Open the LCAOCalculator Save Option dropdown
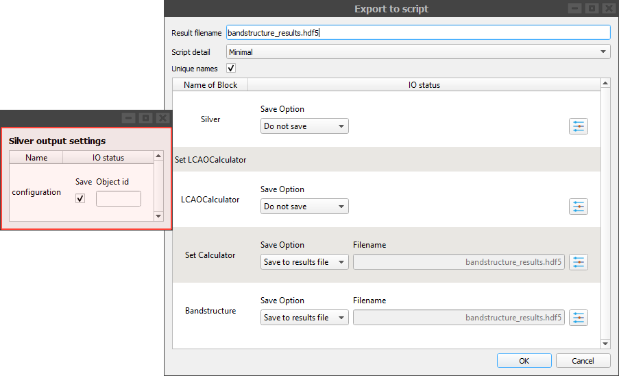This screenshot has height=376, width=619. coord(304,206)
